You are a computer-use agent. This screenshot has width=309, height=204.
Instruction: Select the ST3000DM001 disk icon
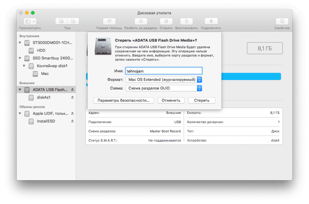click(x=27, y=43)
